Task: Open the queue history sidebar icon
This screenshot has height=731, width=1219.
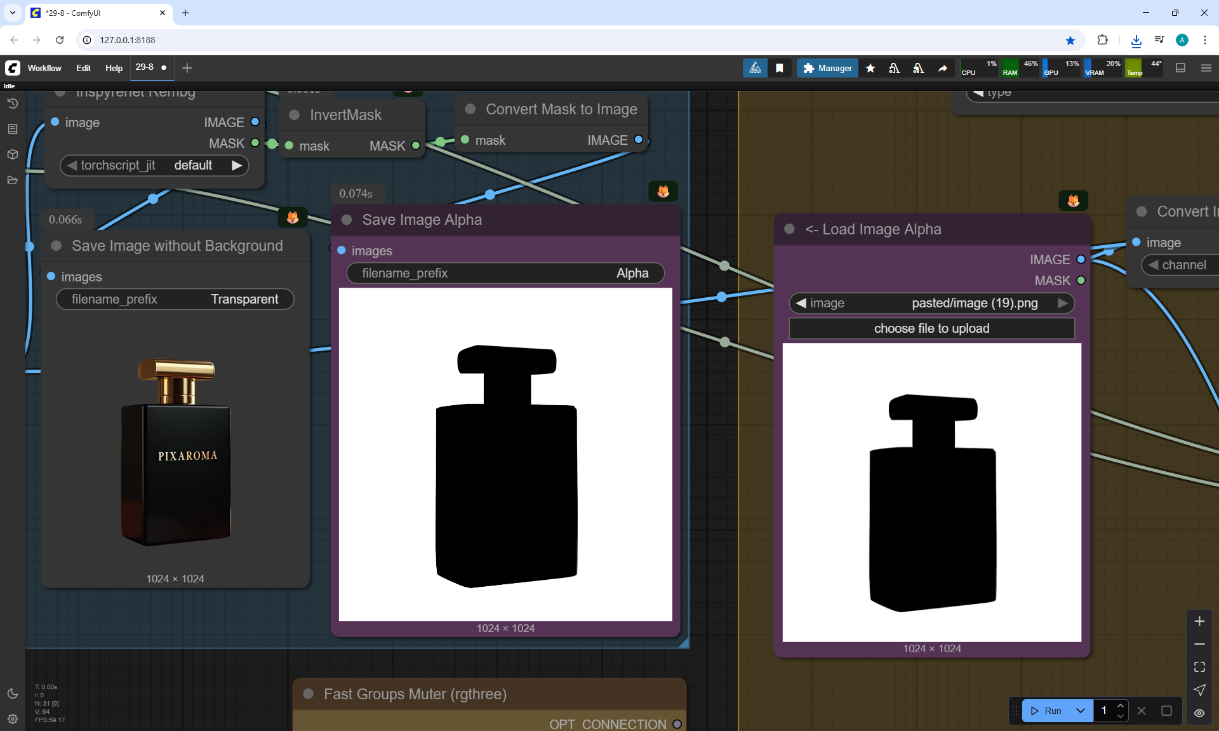Action: pos(12,104)
